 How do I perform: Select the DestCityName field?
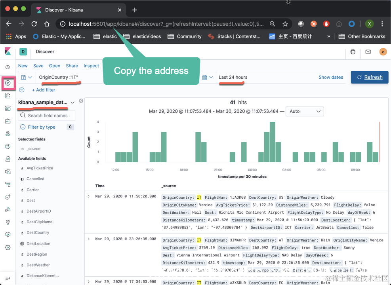click(39, 222)
